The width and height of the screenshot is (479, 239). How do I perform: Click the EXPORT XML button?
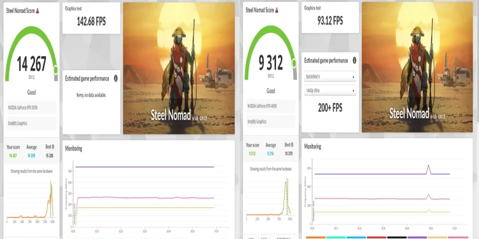point(284,237)
